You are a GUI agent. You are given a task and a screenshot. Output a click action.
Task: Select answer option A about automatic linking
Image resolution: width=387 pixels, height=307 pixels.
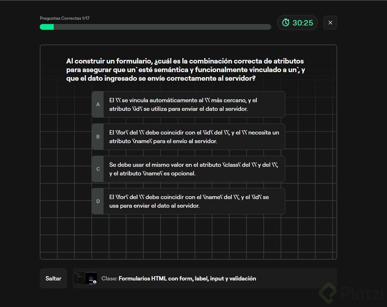[188, 104]
